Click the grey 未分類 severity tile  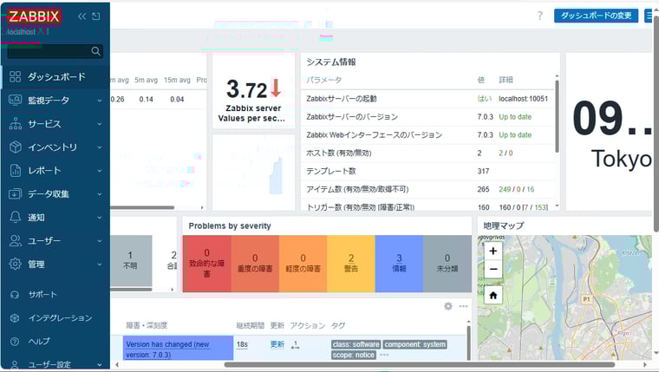[447, 264]
